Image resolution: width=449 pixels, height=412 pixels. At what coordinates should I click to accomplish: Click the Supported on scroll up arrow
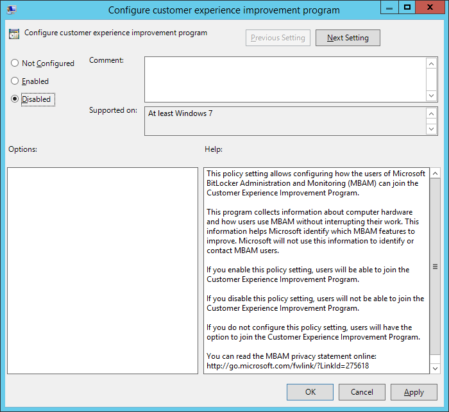click(431, 113)
